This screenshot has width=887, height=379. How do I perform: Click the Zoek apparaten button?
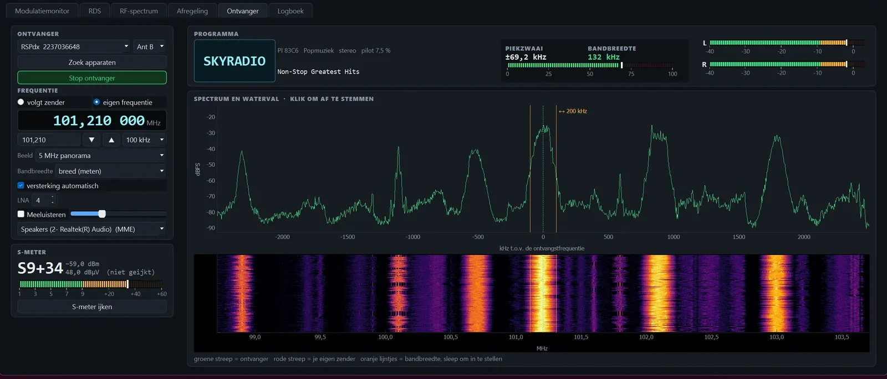tap(92, 62)
